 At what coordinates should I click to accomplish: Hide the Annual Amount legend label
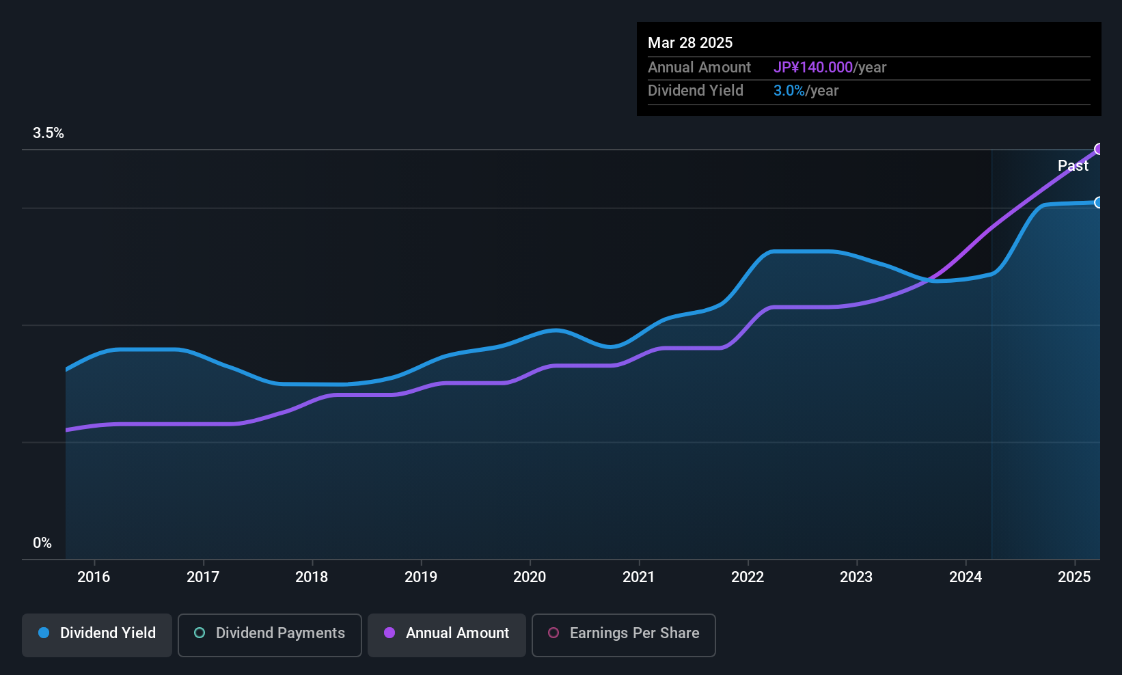point(457,633)
